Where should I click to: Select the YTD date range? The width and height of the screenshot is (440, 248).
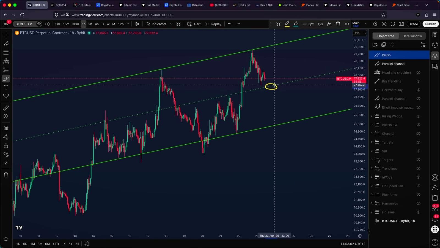[x=56, y=244]
